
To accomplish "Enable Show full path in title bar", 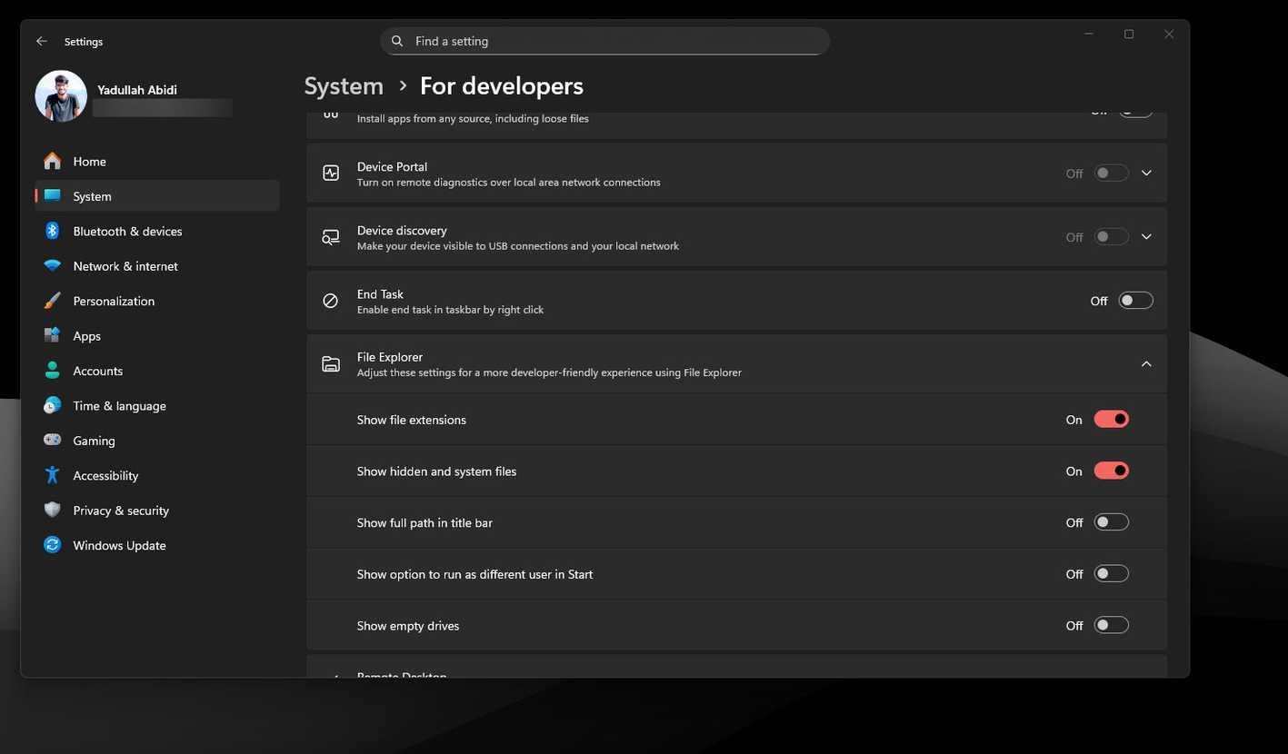I will [x=1111, y=522].
